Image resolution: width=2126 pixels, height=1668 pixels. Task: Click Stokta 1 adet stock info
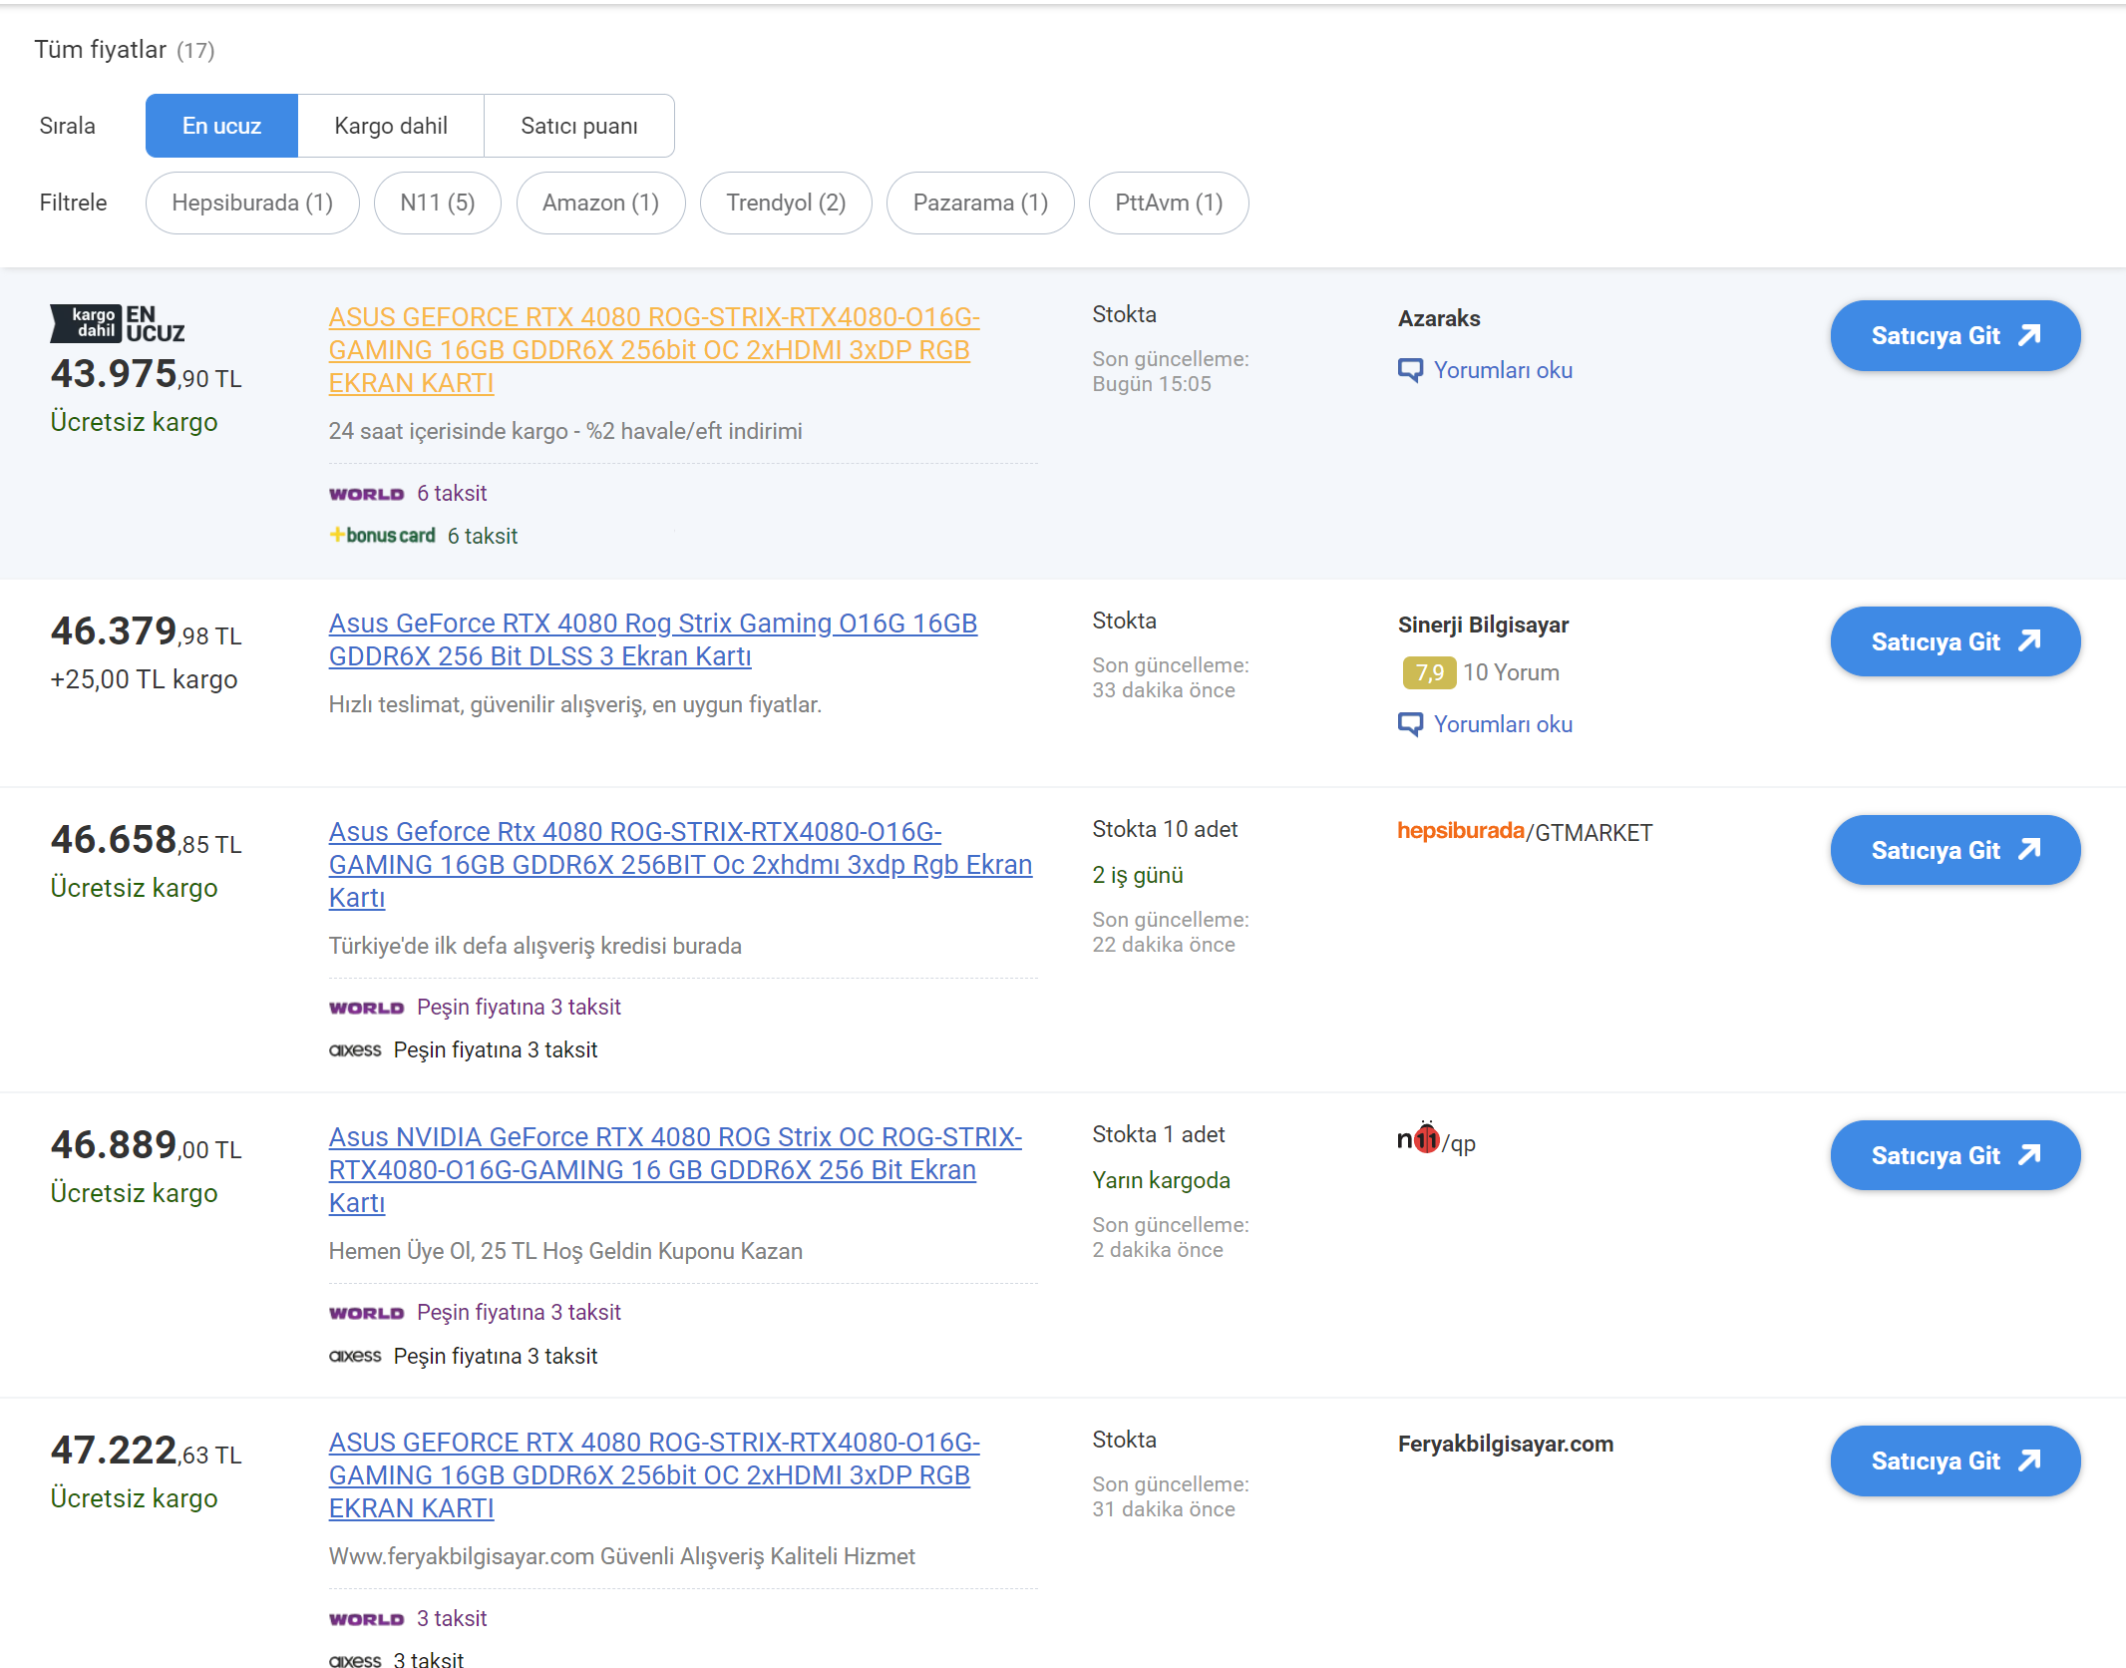pyautogui.click(x=1159, y=1134)
